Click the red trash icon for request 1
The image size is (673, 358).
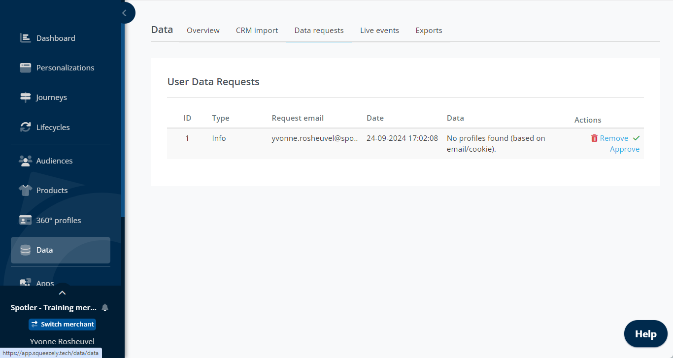point(594,138)
